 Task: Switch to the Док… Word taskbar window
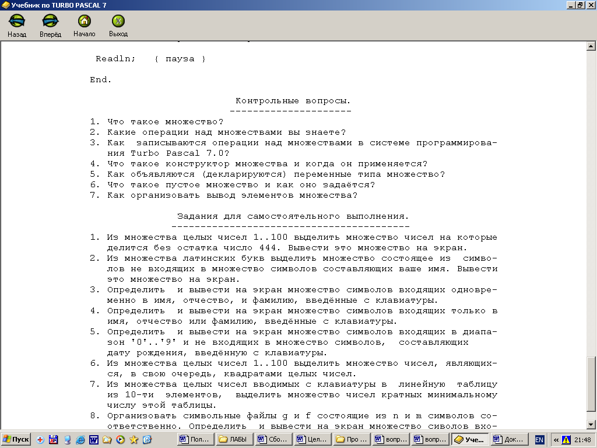510,439
